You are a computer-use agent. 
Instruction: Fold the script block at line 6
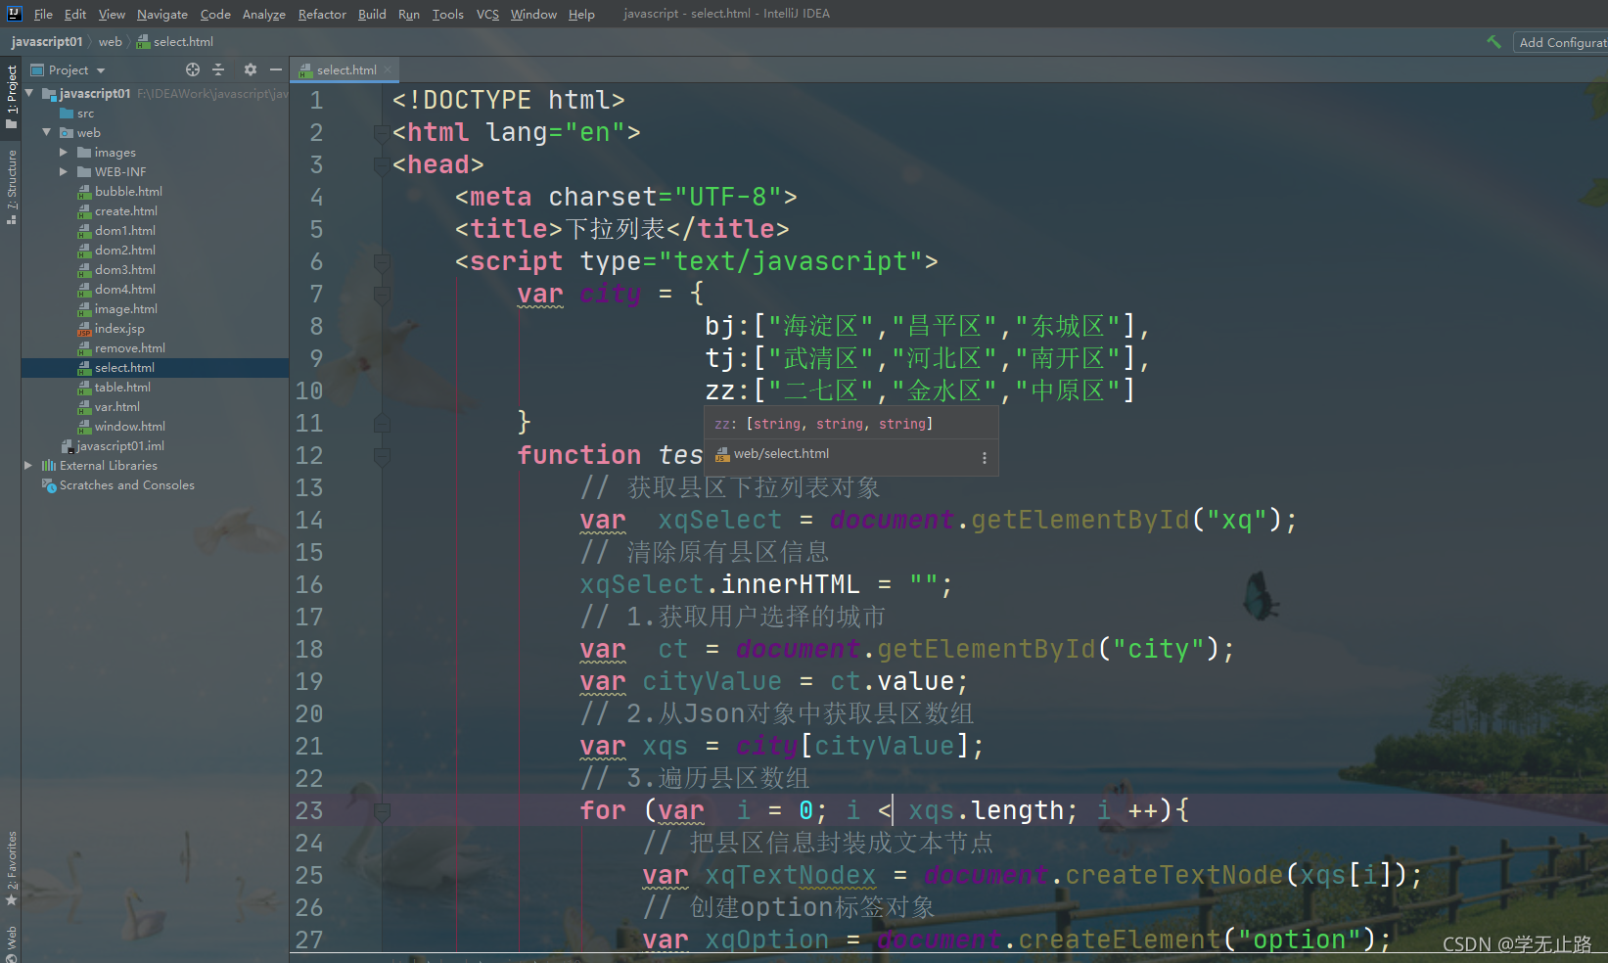point(382,261)
